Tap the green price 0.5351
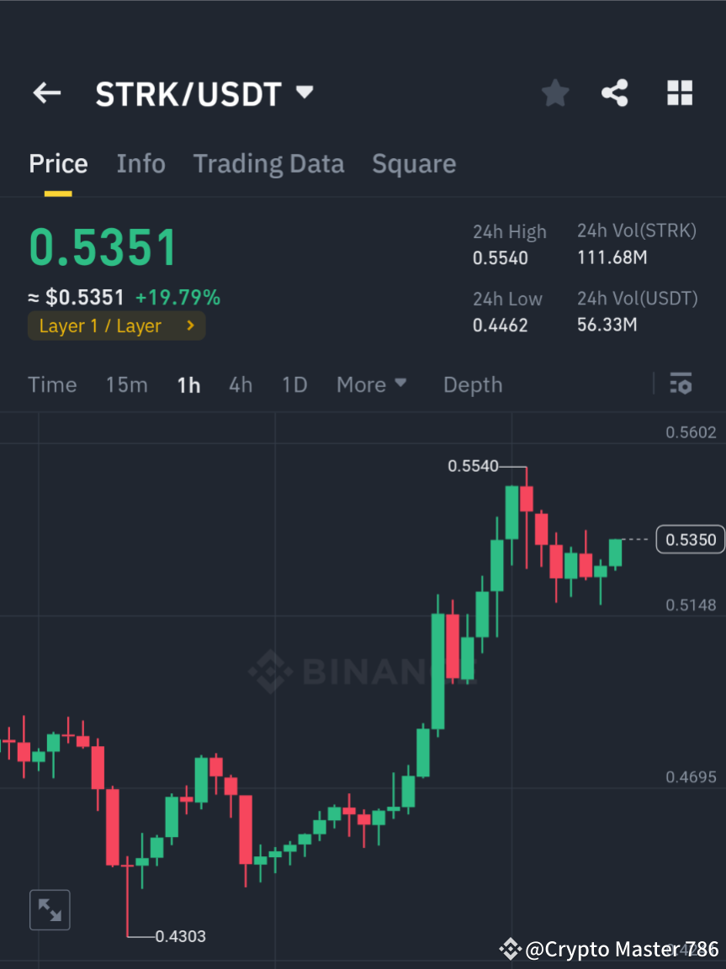Viewport: 726px width, 969px height. pos(102,247)
